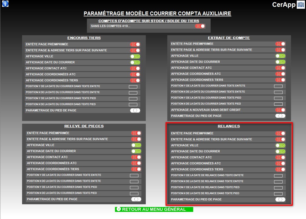The height and width of the screenshot is (219, 306).
Task: Click the CerApp building logo icon
Action: coord(301,5)
